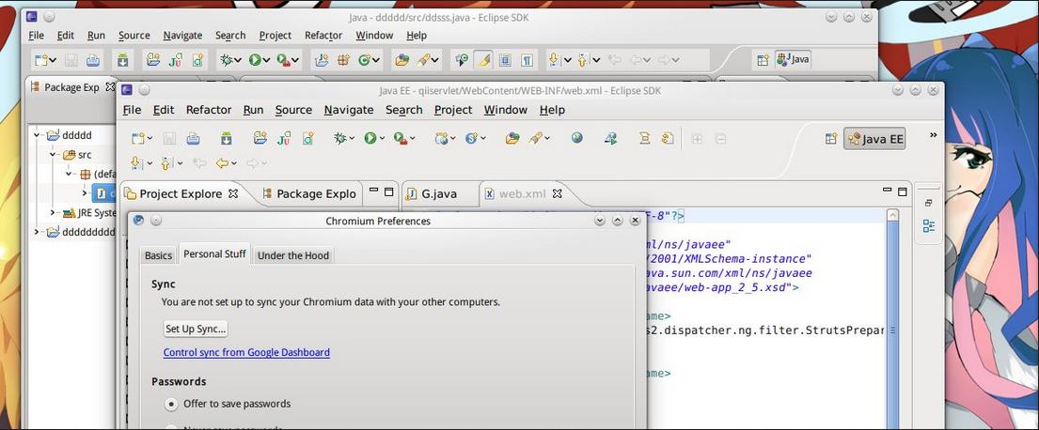Click Open Type folder icon in Java EE toolbar

(x=512, y=138)
